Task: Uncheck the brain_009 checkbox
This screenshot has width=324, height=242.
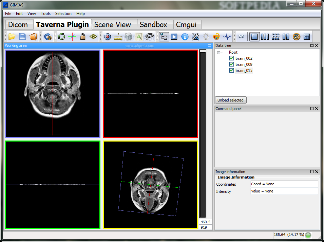Action: click(231, 64)
